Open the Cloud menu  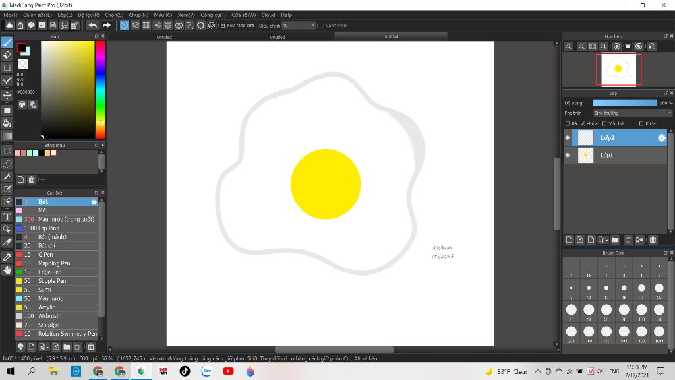[268, 15]
